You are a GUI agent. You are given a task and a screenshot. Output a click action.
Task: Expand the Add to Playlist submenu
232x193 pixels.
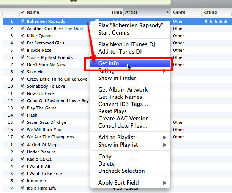pyautogui.click(x=165, y=138)
